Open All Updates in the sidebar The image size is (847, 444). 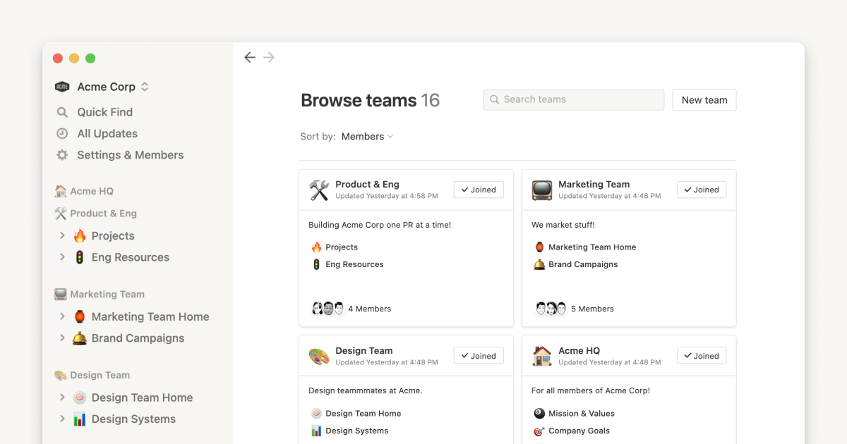[x=107, y=134]
